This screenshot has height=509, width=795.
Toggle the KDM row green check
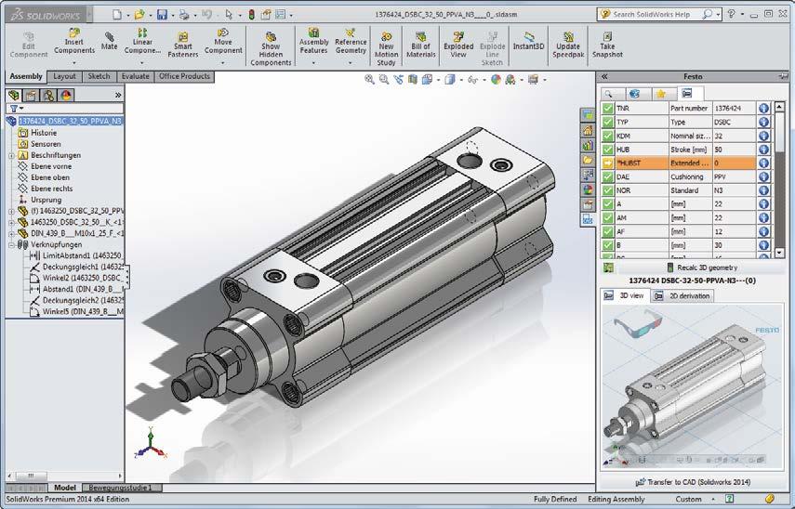point(607,136)
